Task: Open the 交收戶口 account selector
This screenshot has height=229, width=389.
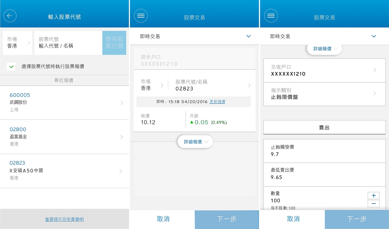Action: (324, 70)
